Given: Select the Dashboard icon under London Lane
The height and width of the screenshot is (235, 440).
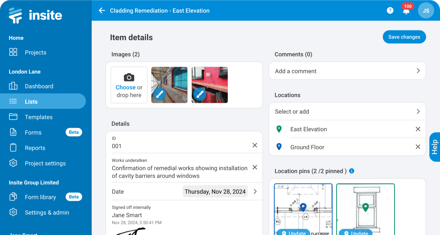Looking at the screenshot, I should click(13, 86).
